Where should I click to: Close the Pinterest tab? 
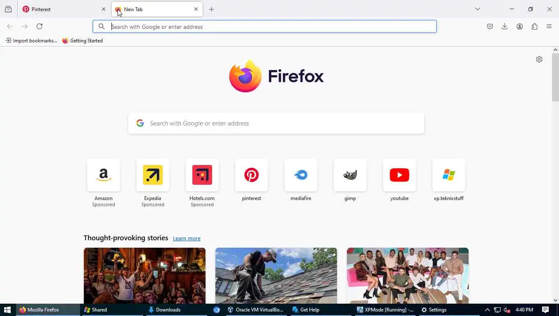104,9
